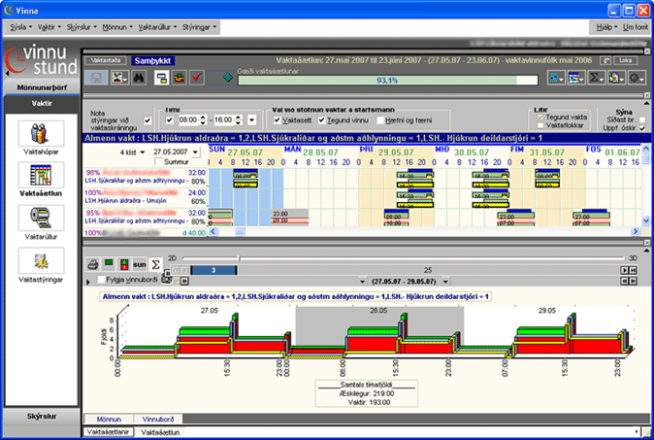Click the 93,1% schedule quality progress bar
Image resolution: width=654 pixels, height=440 pixels.
click(387, 81)
